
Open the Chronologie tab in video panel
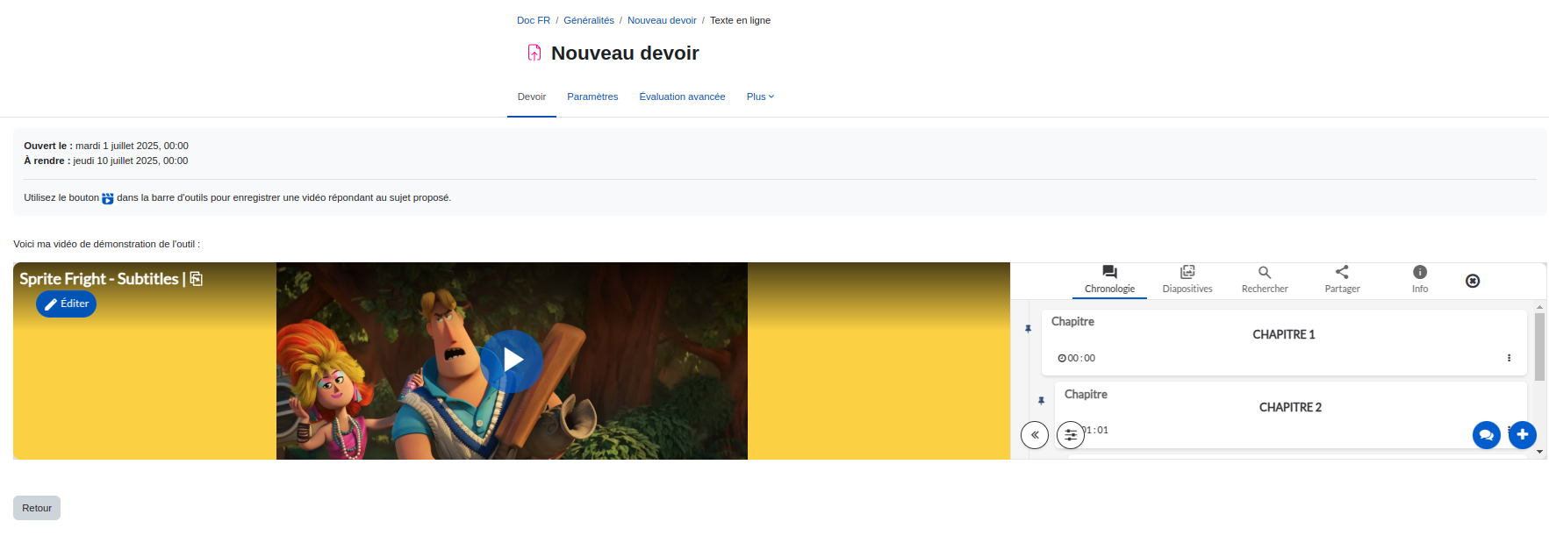point(1109,280)
